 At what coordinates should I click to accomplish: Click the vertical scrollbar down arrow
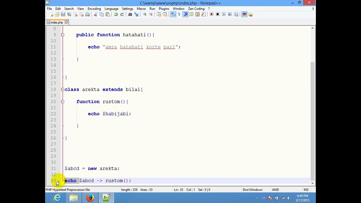click(x=312, y=183)
